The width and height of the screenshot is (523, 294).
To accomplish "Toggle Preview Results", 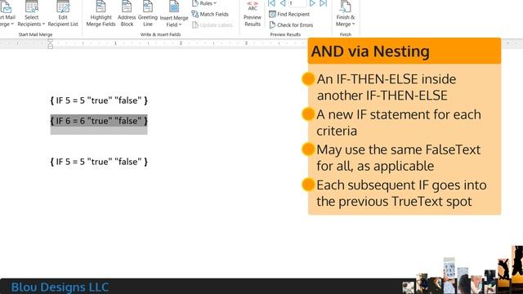I will (253, 14).
